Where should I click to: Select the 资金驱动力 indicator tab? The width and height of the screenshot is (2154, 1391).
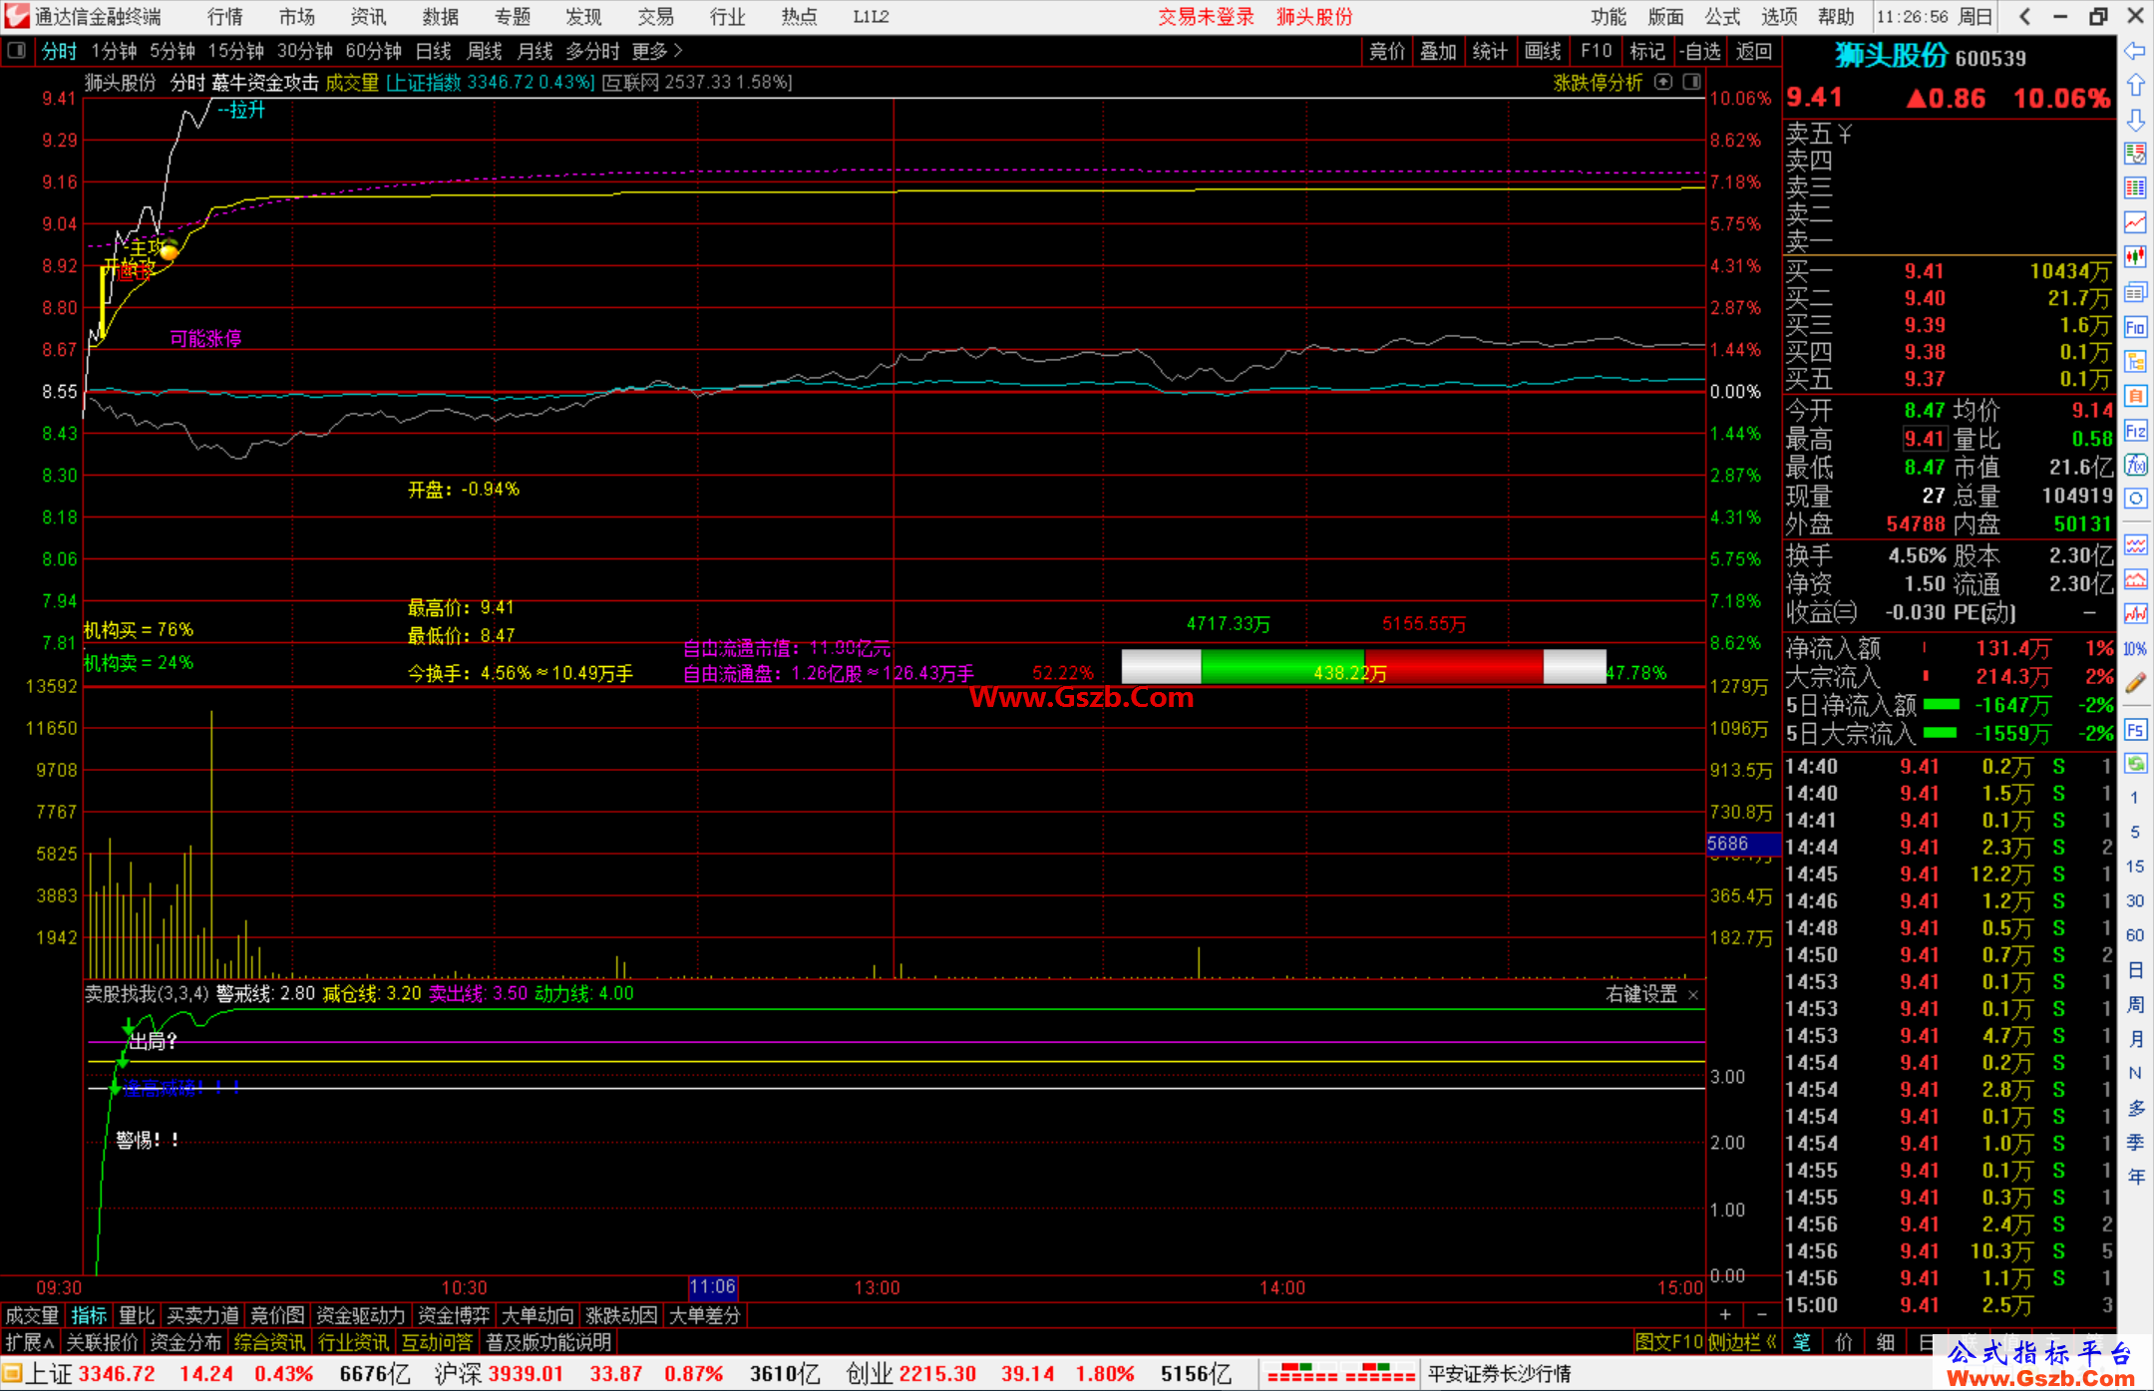[x=361, y=1315]
